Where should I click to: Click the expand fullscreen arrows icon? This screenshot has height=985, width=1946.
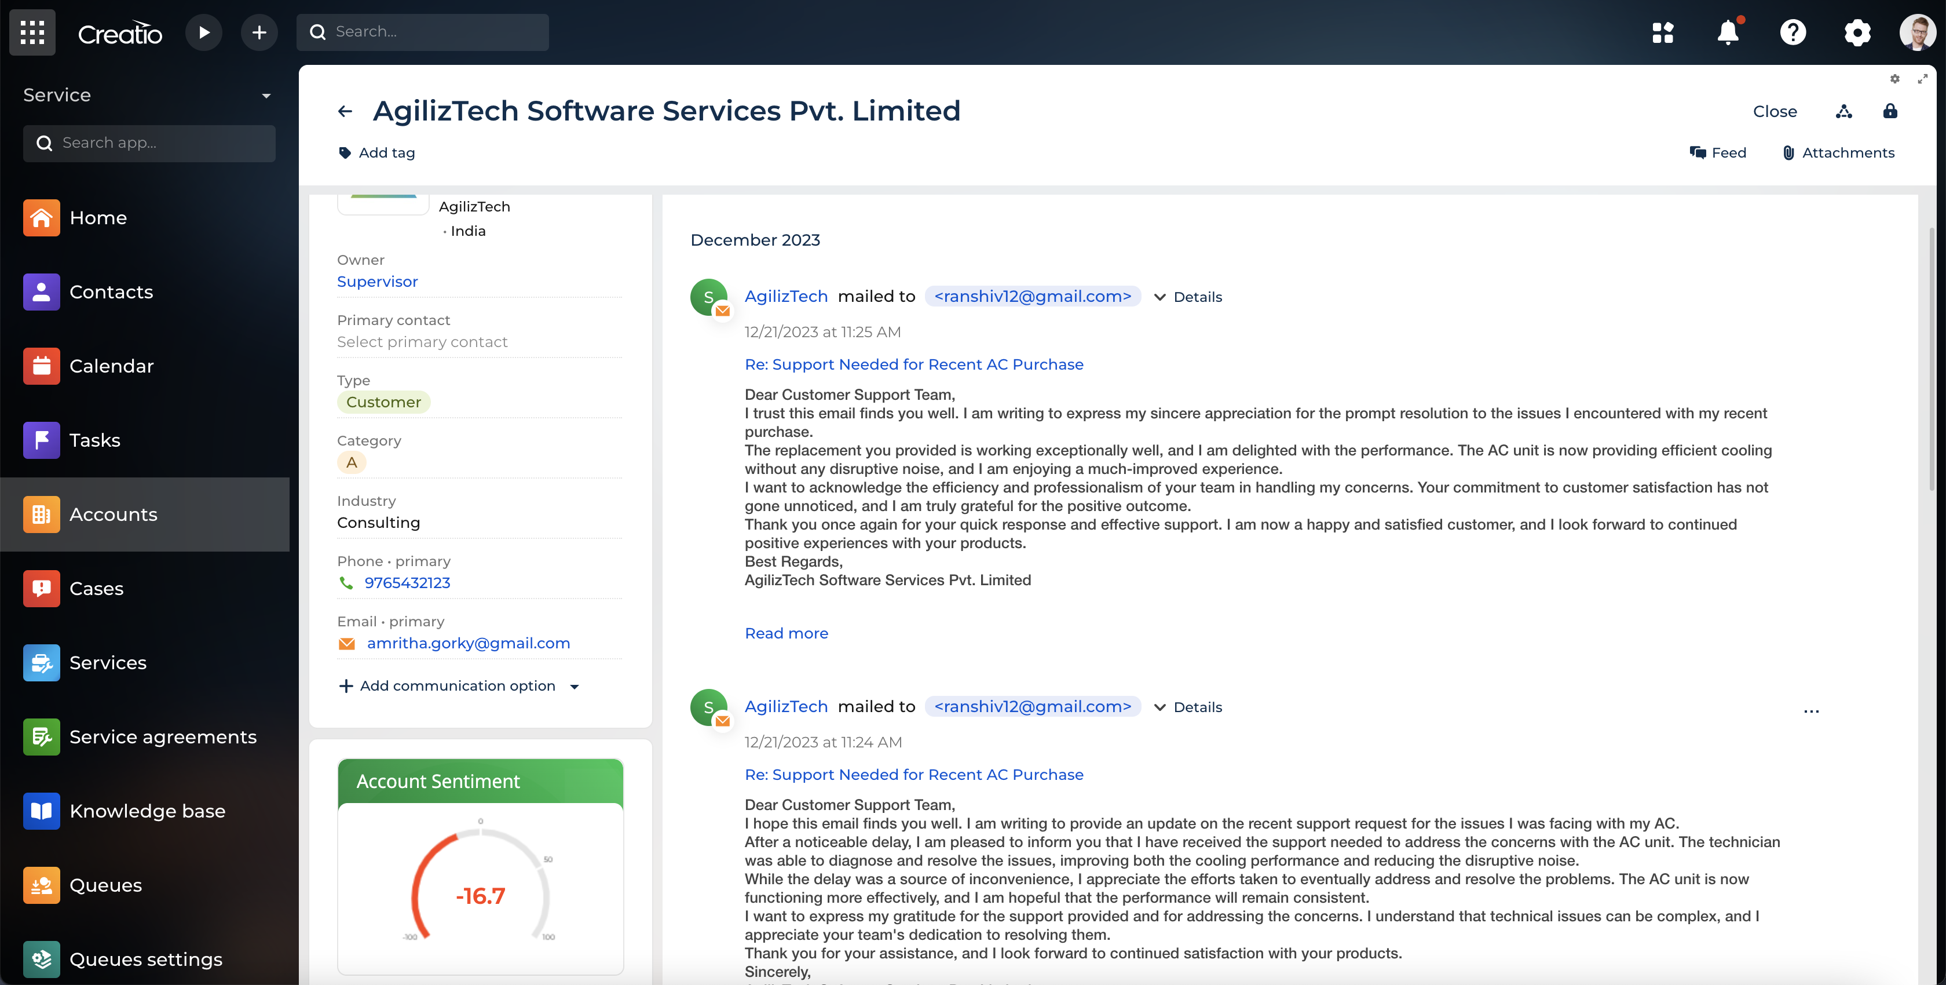click(x=1923, y=79)
